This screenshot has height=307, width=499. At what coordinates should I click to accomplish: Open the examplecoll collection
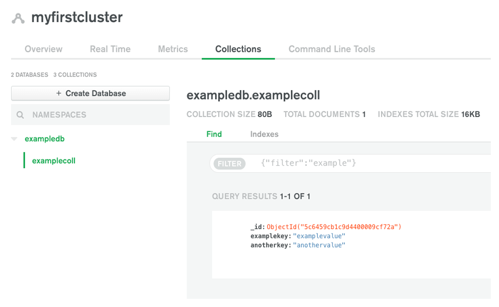pos(54,161)
